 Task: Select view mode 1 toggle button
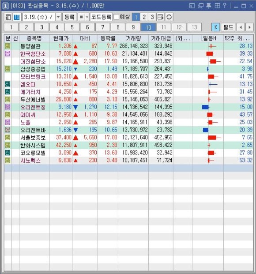point(136,17)
